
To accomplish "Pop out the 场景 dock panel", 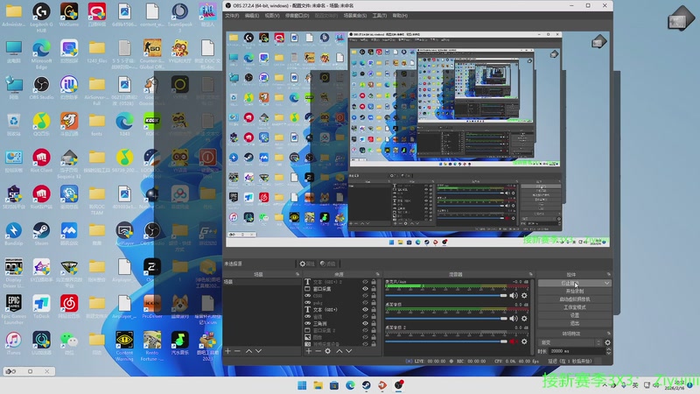I will (297, 274).
